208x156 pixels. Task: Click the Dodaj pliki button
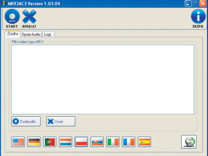26,121
